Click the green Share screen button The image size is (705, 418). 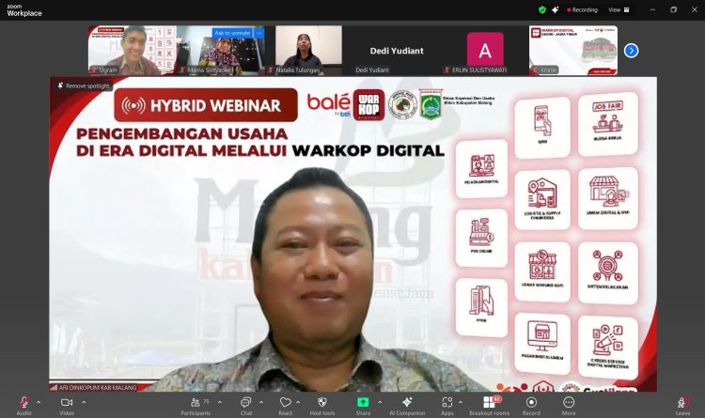click(363, 402)
